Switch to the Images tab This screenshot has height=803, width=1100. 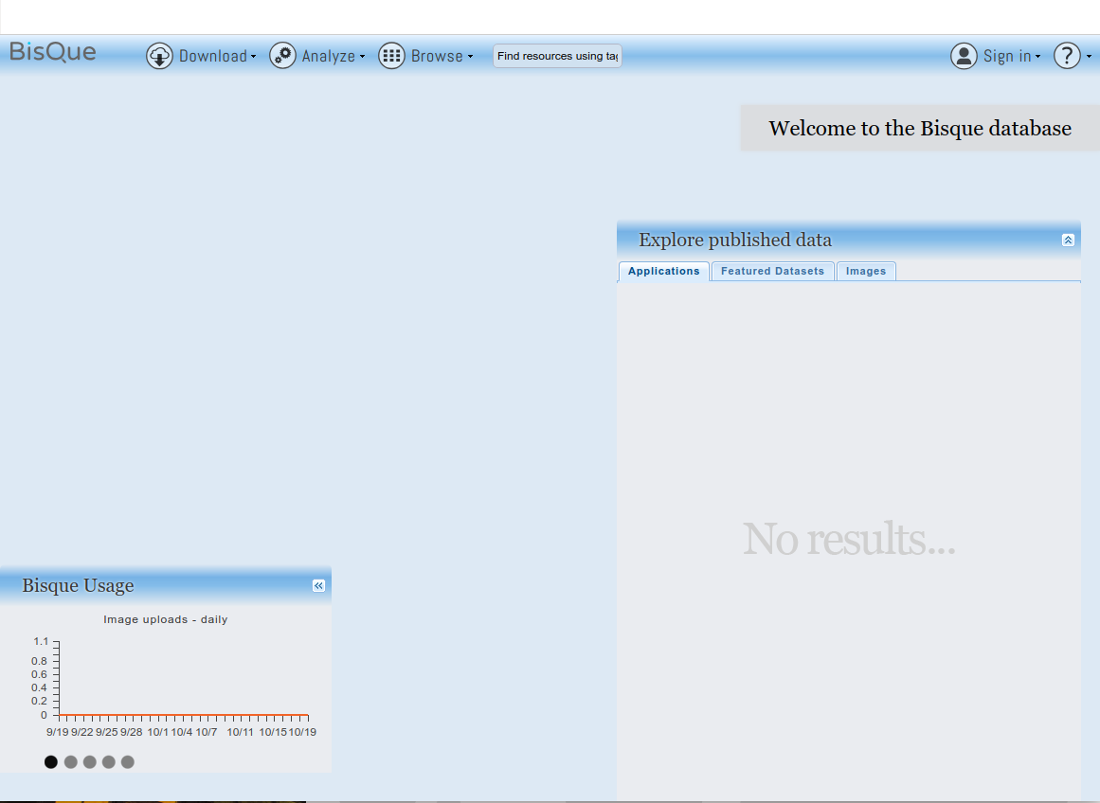(x=865, y=272)
